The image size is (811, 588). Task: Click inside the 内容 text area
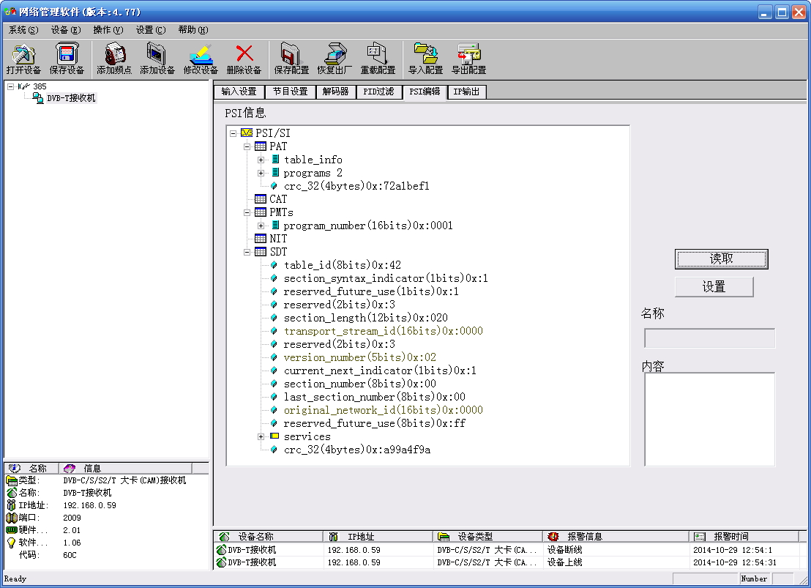point(710,420)
